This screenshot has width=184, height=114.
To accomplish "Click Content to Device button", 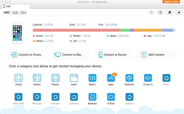I will (114, 55).
